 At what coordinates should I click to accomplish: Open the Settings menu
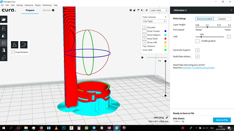point(20,5)
